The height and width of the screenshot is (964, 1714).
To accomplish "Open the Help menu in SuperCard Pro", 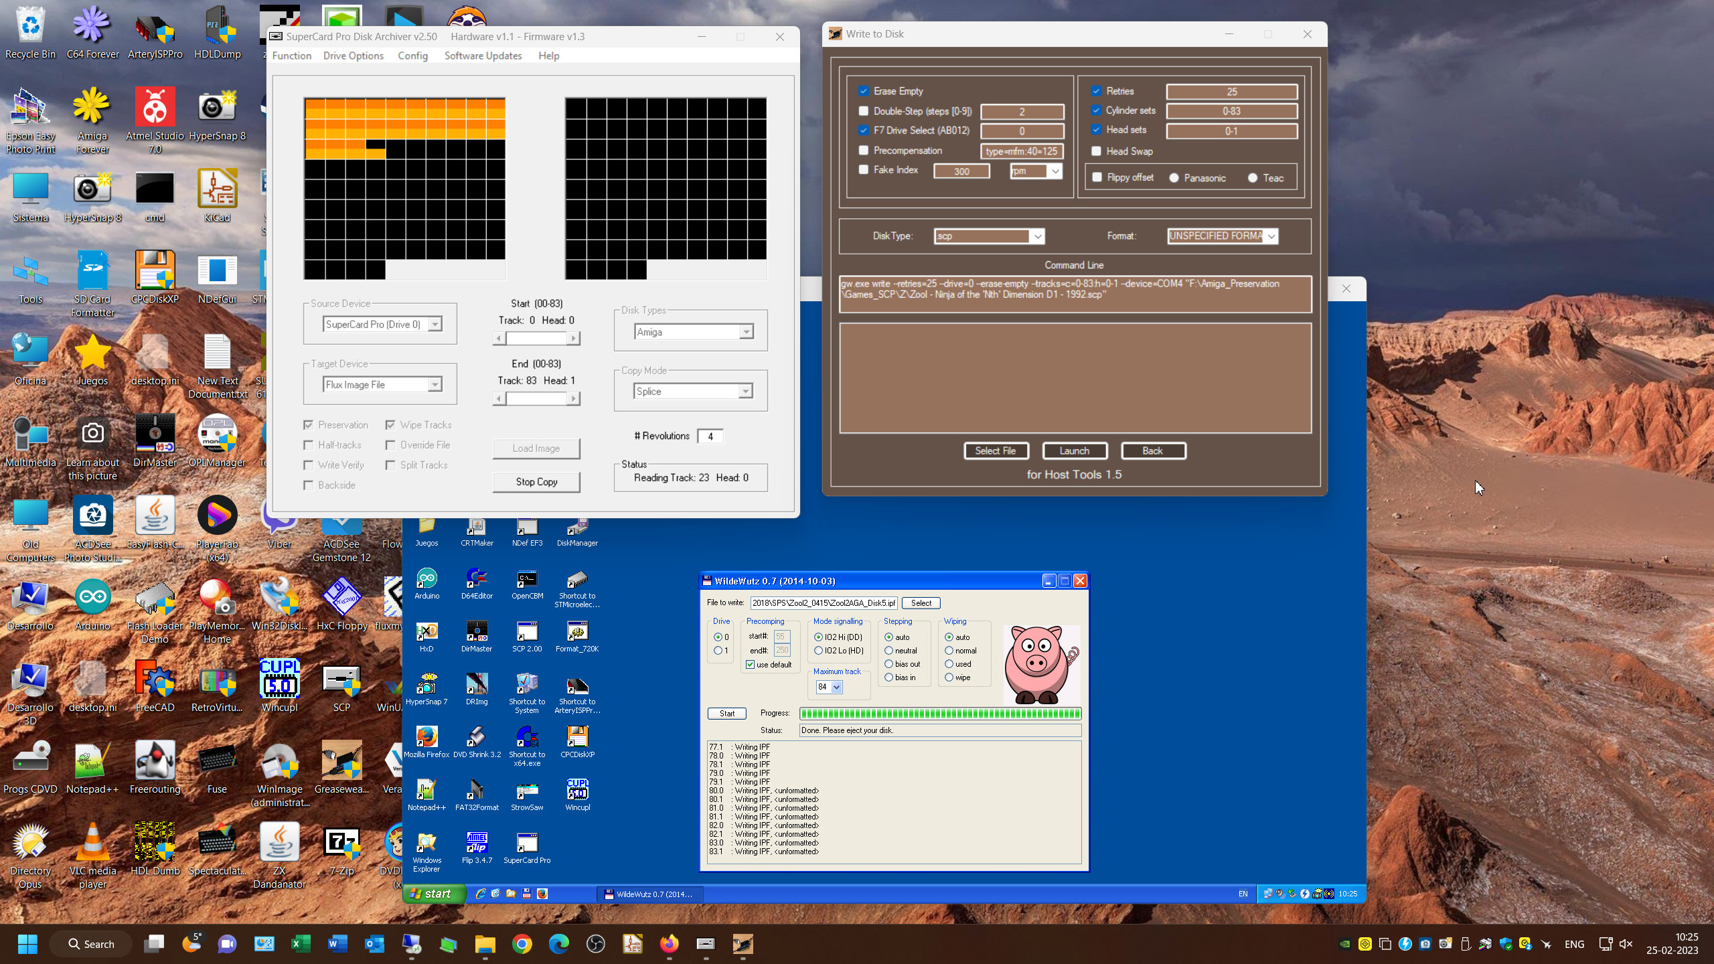I will (548, 56).
